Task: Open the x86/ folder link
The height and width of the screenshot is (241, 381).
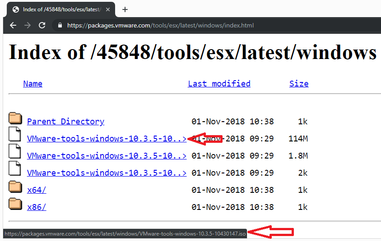Action: (37, 207)
